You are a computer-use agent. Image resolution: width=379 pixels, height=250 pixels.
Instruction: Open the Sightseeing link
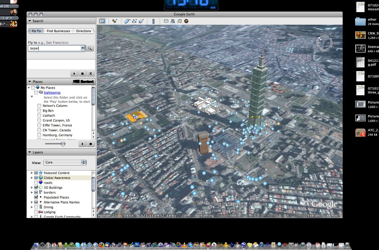click(x=52, y=93)
